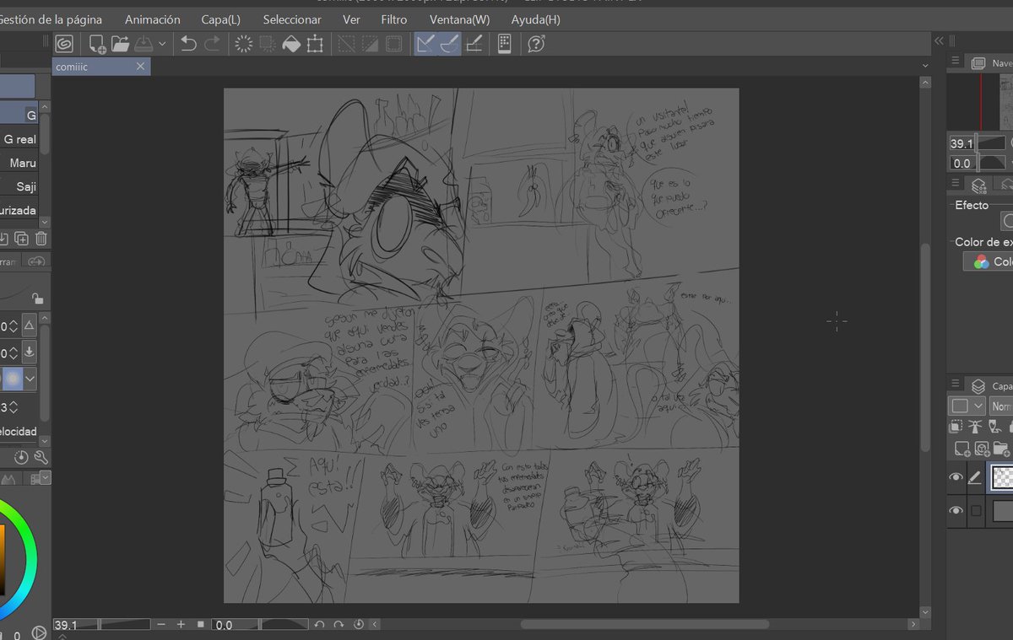This screenshot has height=640, width=1013.
Task: Clear outside selection icon
Action: pyautogui.click(x=268, y=44)
